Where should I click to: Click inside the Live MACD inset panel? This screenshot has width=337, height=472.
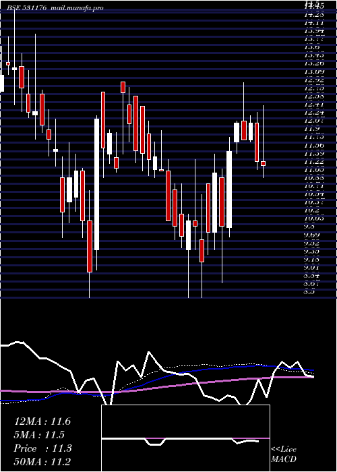[x=185, y=438]
